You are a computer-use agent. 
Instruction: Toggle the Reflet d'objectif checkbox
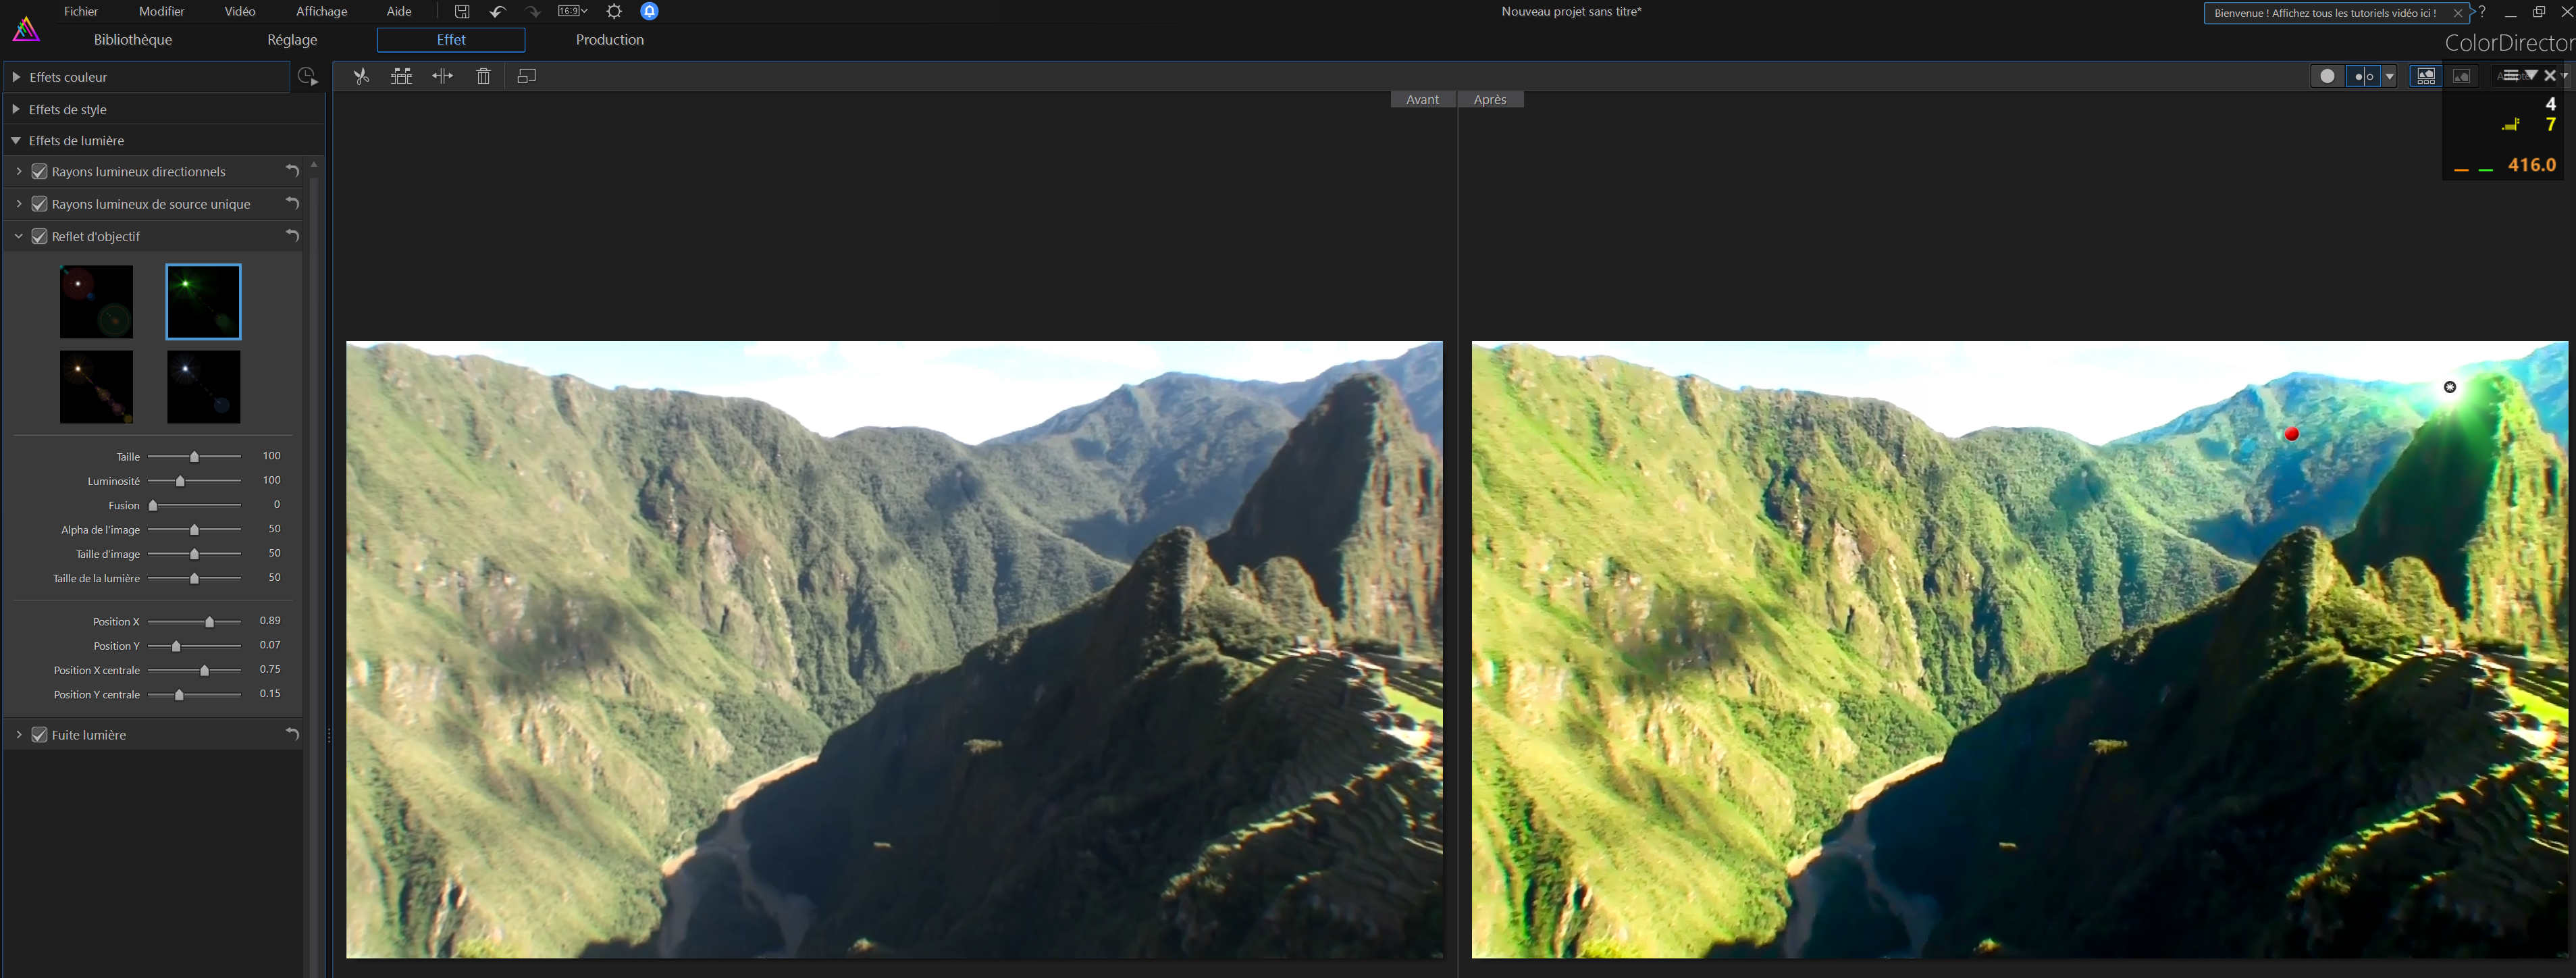(40, 237)
